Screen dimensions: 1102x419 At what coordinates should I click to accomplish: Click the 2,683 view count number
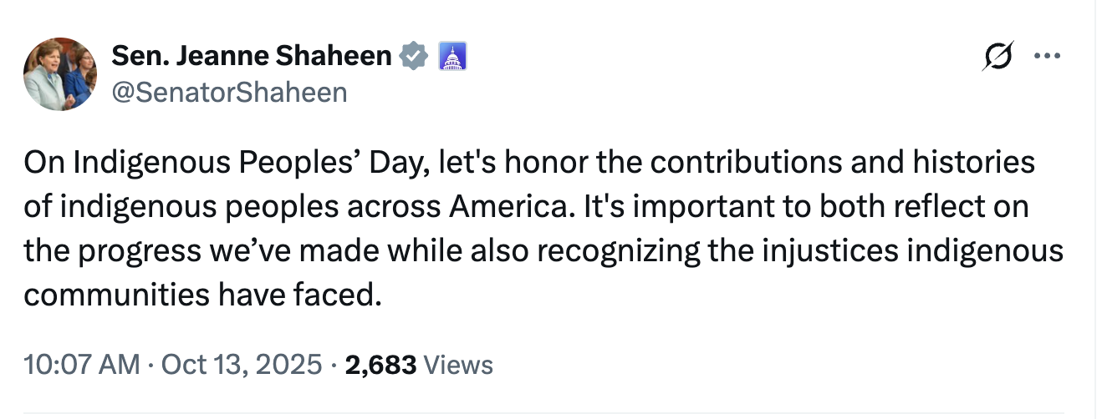[x=380, y=365]
